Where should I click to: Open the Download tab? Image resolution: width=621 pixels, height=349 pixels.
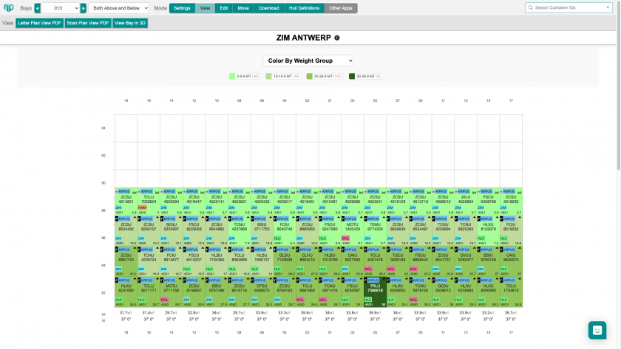[x=269, y=8]
